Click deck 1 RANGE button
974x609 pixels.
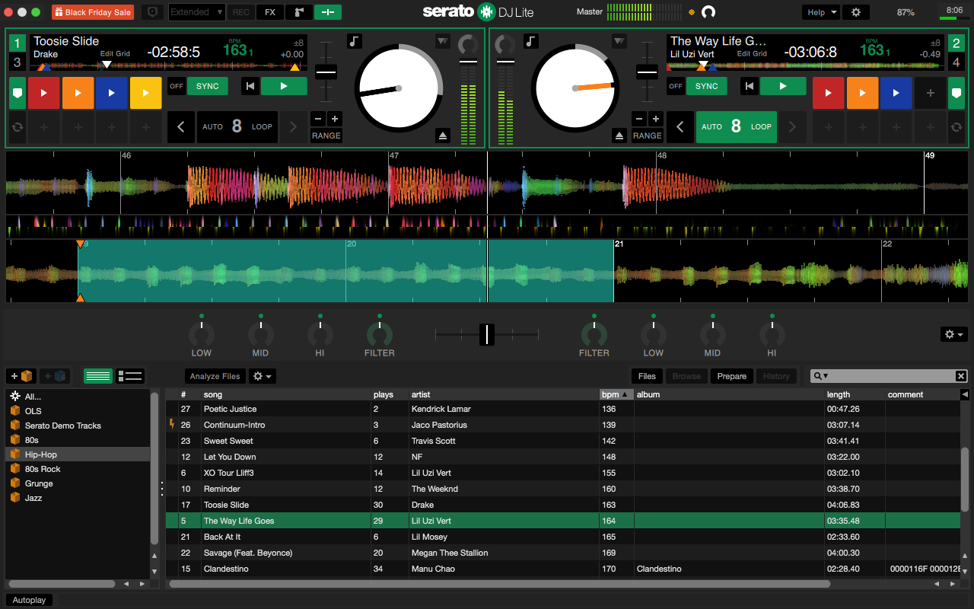click(326, 136)
